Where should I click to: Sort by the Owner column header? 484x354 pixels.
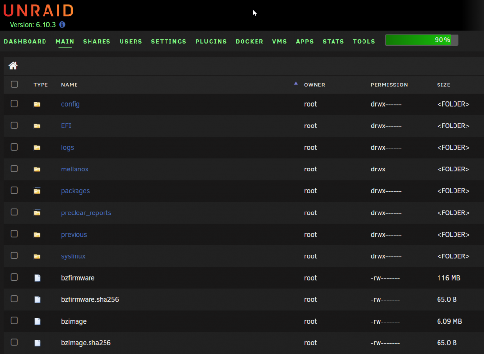point(315,85)
